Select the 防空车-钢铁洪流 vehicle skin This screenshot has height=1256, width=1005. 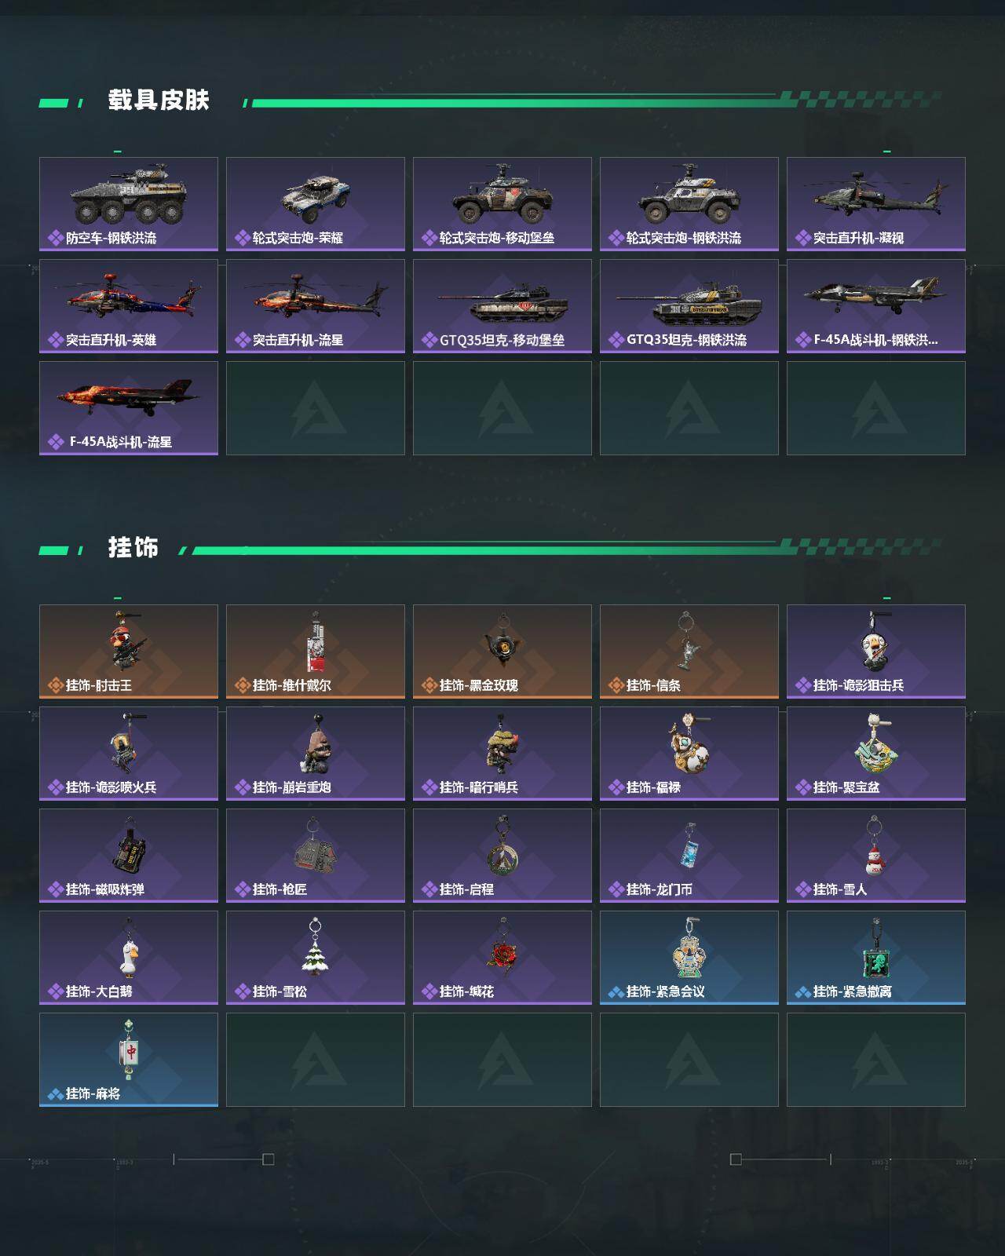point(129,204)
